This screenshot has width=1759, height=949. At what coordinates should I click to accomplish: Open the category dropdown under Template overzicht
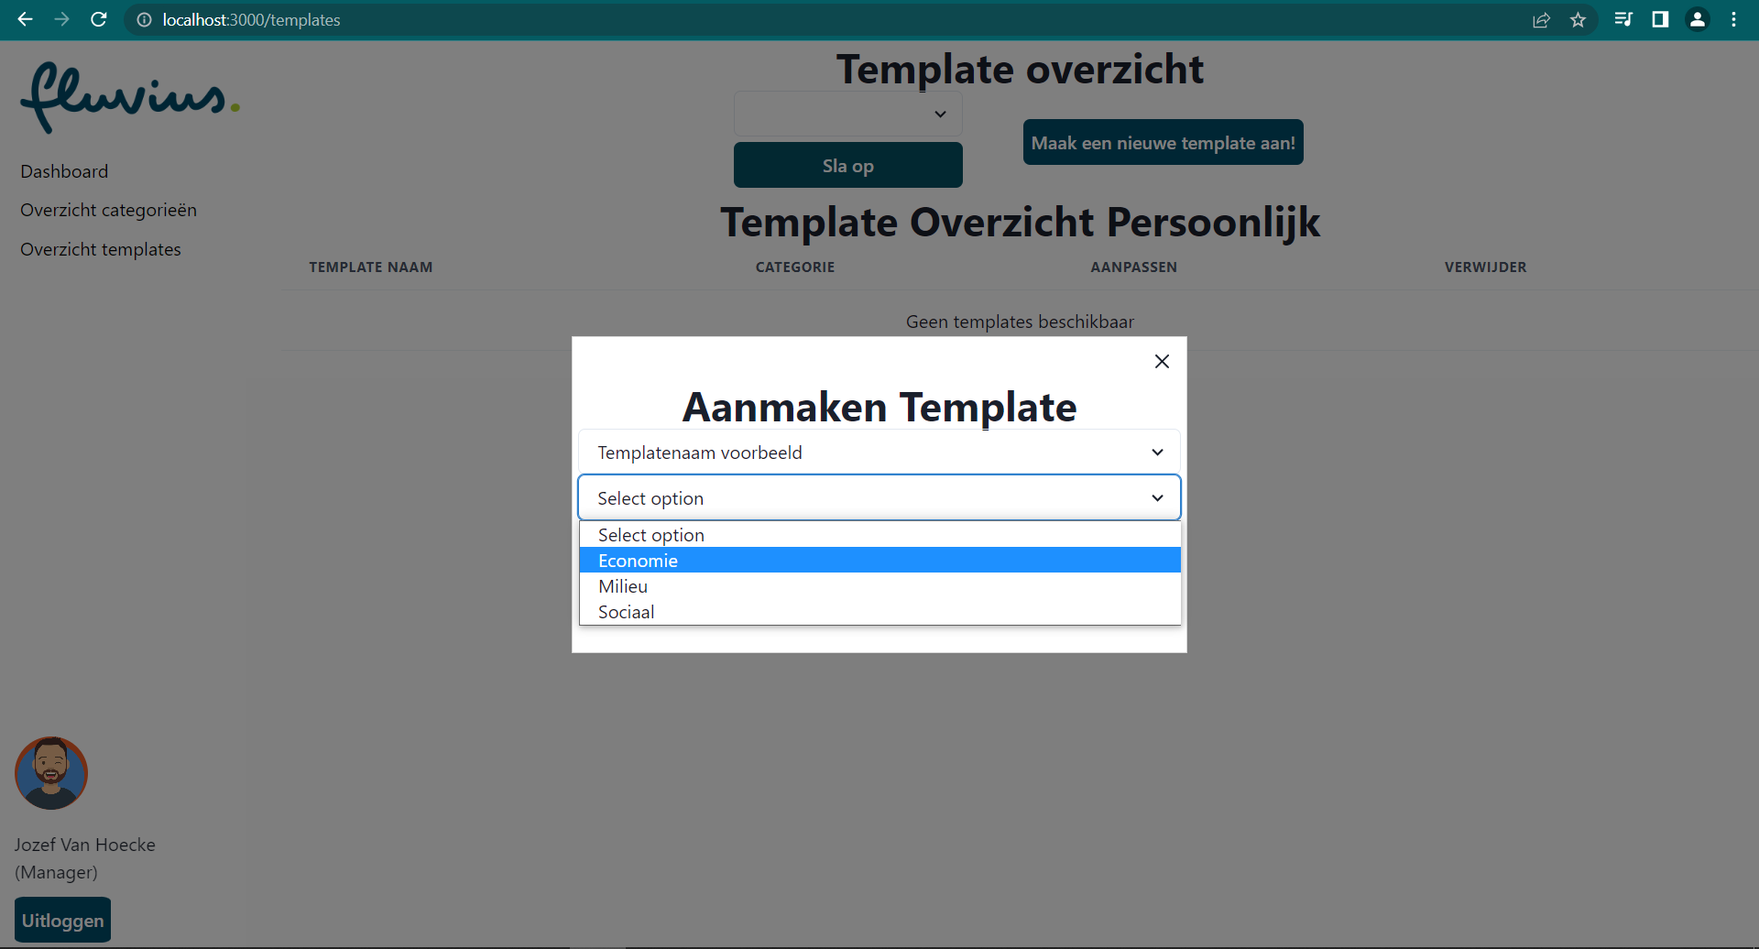[847, 114]
